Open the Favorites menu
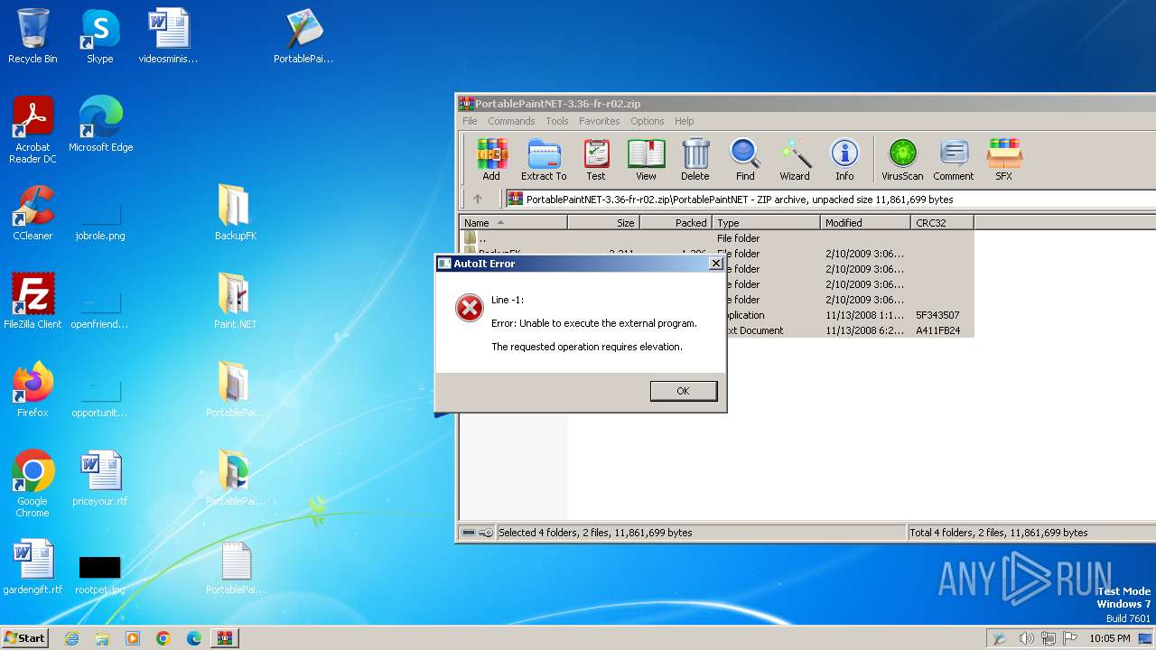The width and height of the screenshot is (1156, 650). [600, 121]
